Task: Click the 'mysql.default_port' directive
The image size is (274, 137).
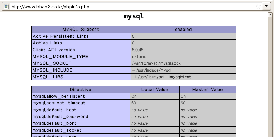Action: pos(55,123)
